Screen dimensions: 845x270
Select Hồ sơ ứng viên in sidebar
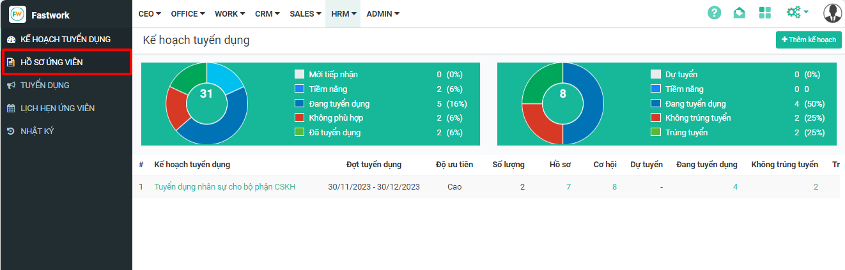point(52,62)
